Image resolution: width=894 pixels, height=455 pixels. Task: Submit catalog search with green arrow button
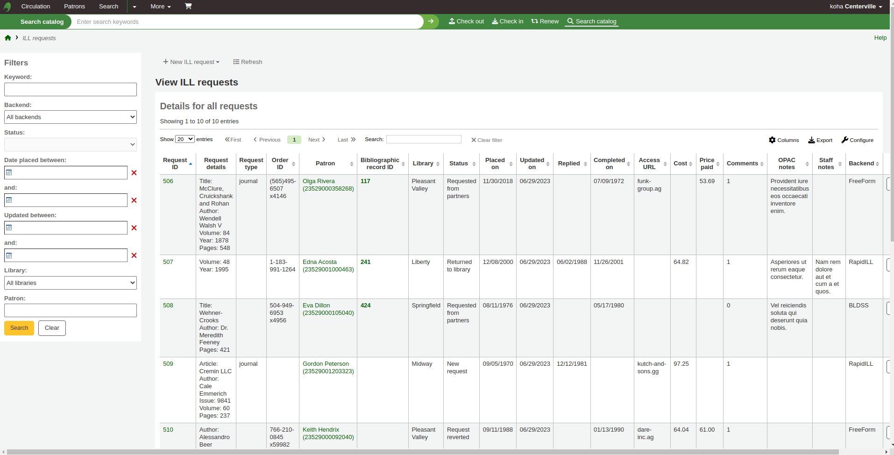(x=431, y=21)
